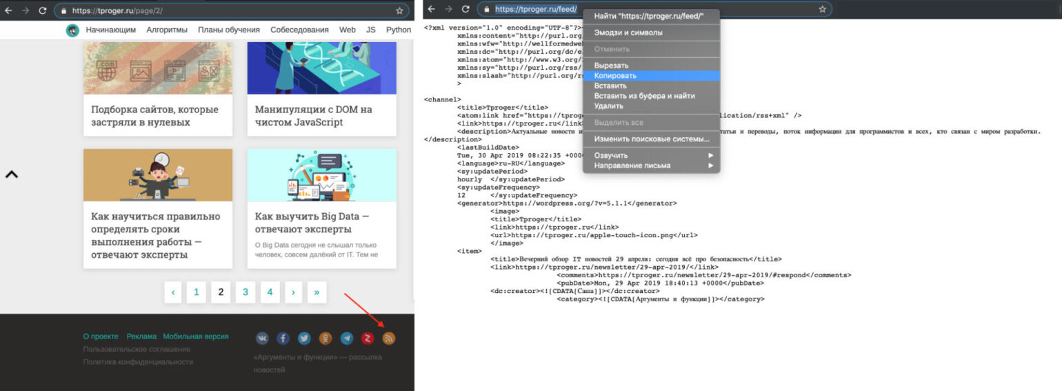
Task: Go to next page with › arrow
Action: click(293, 292)
